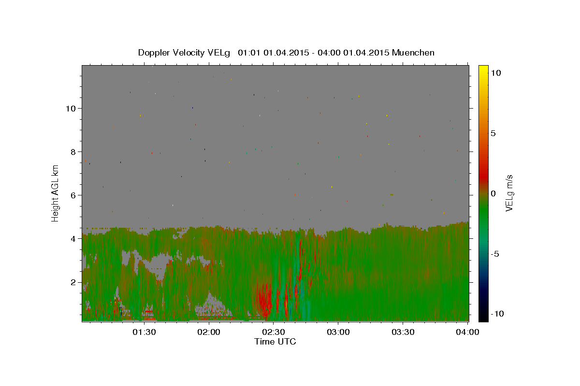Select the 'Time UTC' x-axis label
Viewport: 580px width, 386px height.
pyautogui.click(x=275, y=342)
